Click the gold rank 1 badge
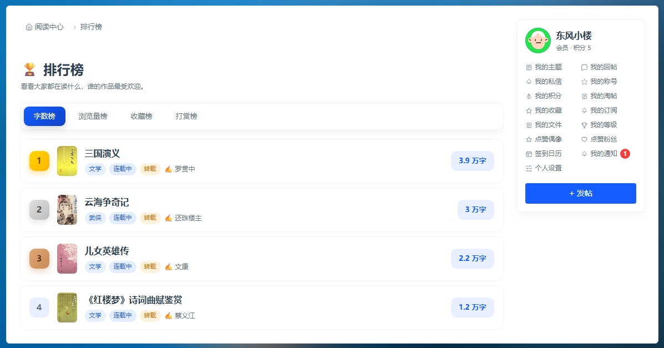This screenshot has width=664, height=348. [x=39, y=161]
